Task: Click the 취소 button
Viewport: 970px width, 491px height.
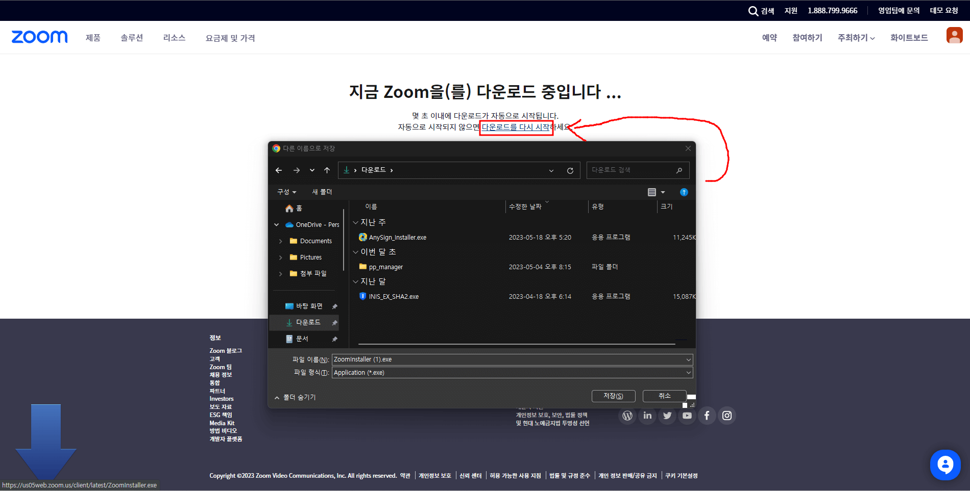Action: click(665, 396)
